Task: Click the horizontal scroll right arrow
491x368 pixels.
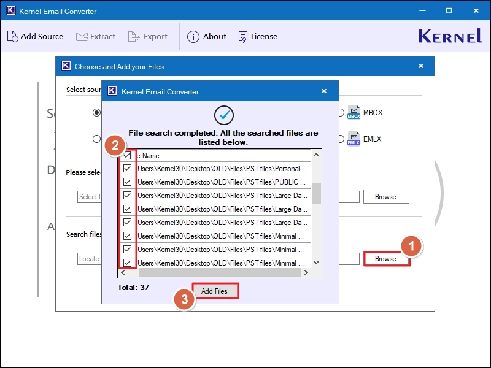Action: pos(306,273)
